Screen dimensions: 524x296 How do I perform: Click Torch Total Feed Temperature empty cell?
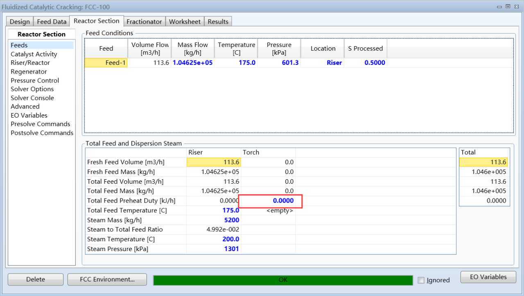point(269,211)
